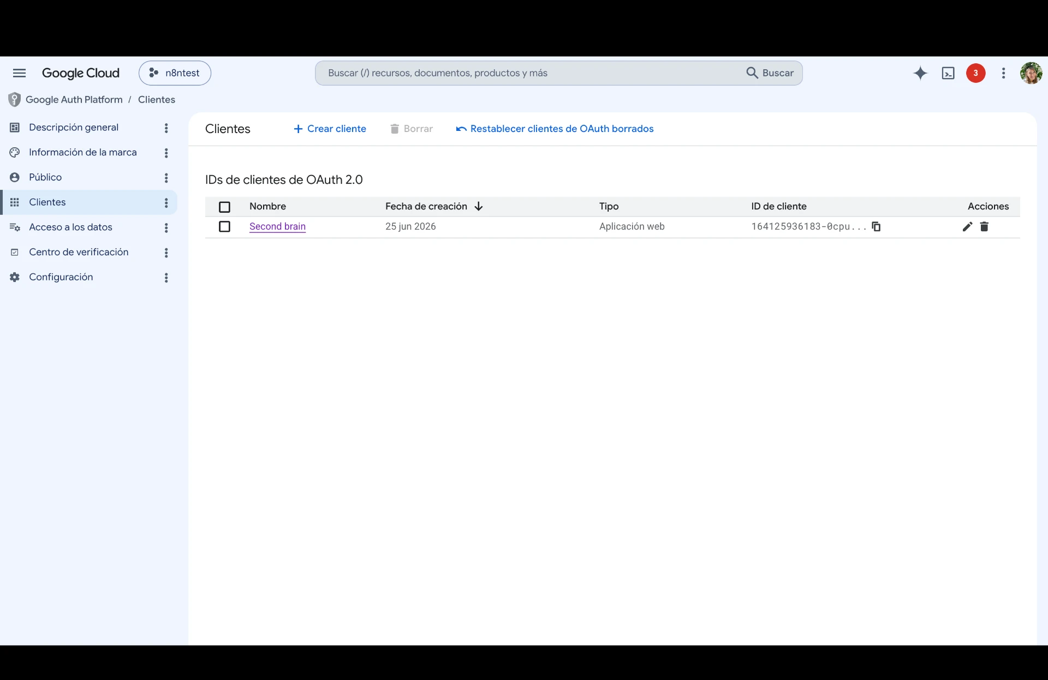Open more options for Centro de verificación
This screenshot has height=680, width=1048.
click(166, 252)
